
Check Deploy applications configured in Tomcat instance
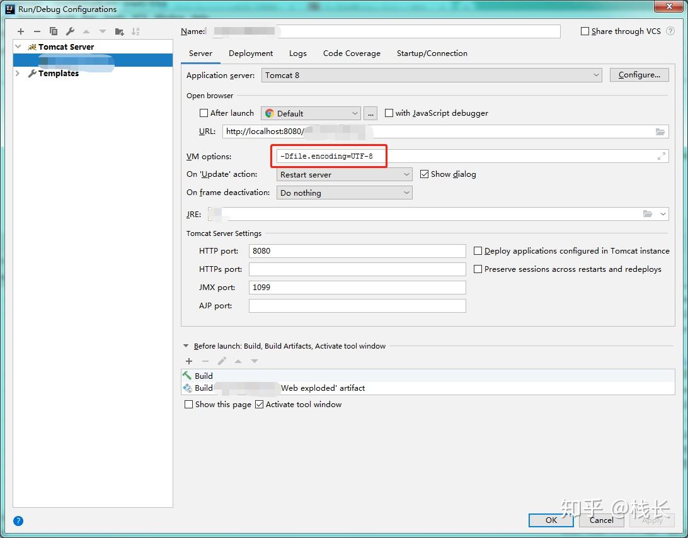(x=478, y=251)
